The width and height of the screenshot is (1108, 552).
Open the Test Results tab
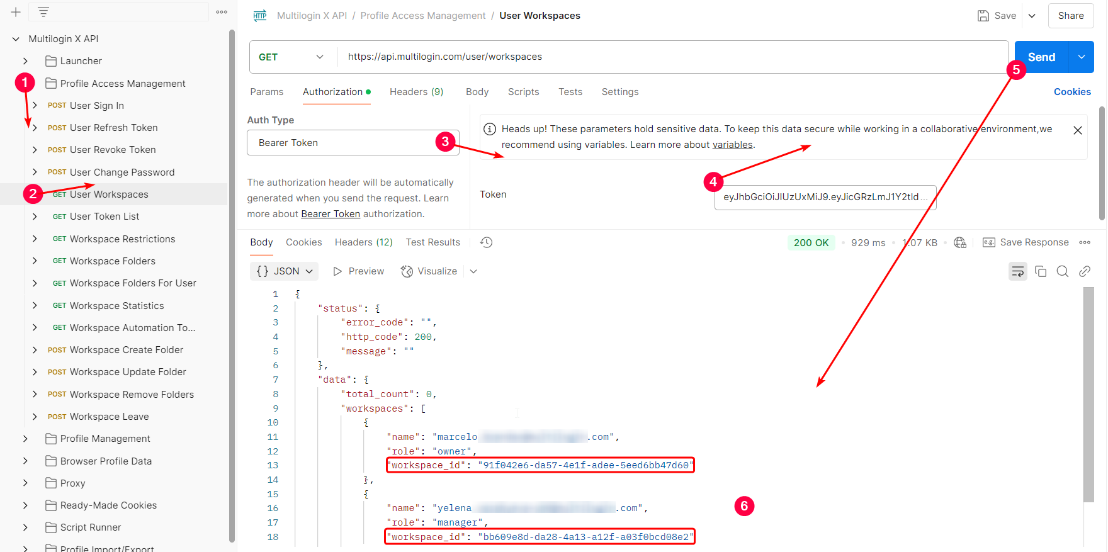tap(433, 242)
